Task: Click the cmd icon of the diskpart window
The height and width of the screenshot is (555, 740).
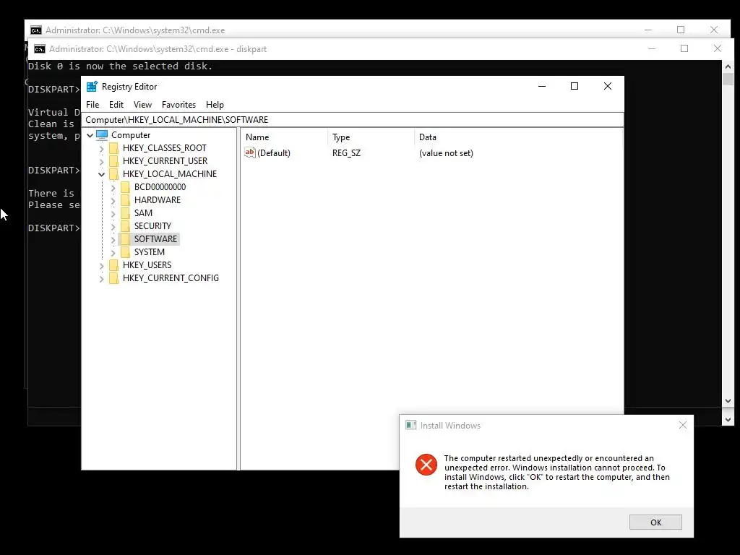Action: 40,49
